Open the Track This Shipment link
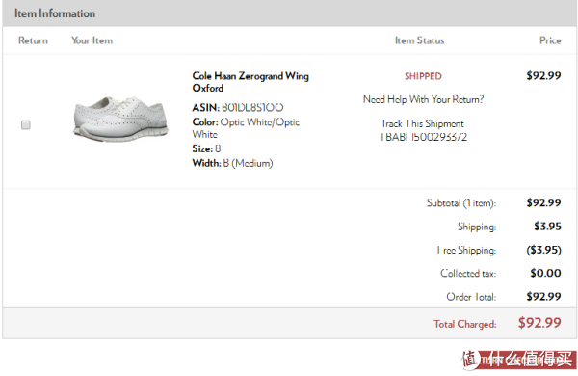Viewport: 578px width, 376px height. [423, 123]
